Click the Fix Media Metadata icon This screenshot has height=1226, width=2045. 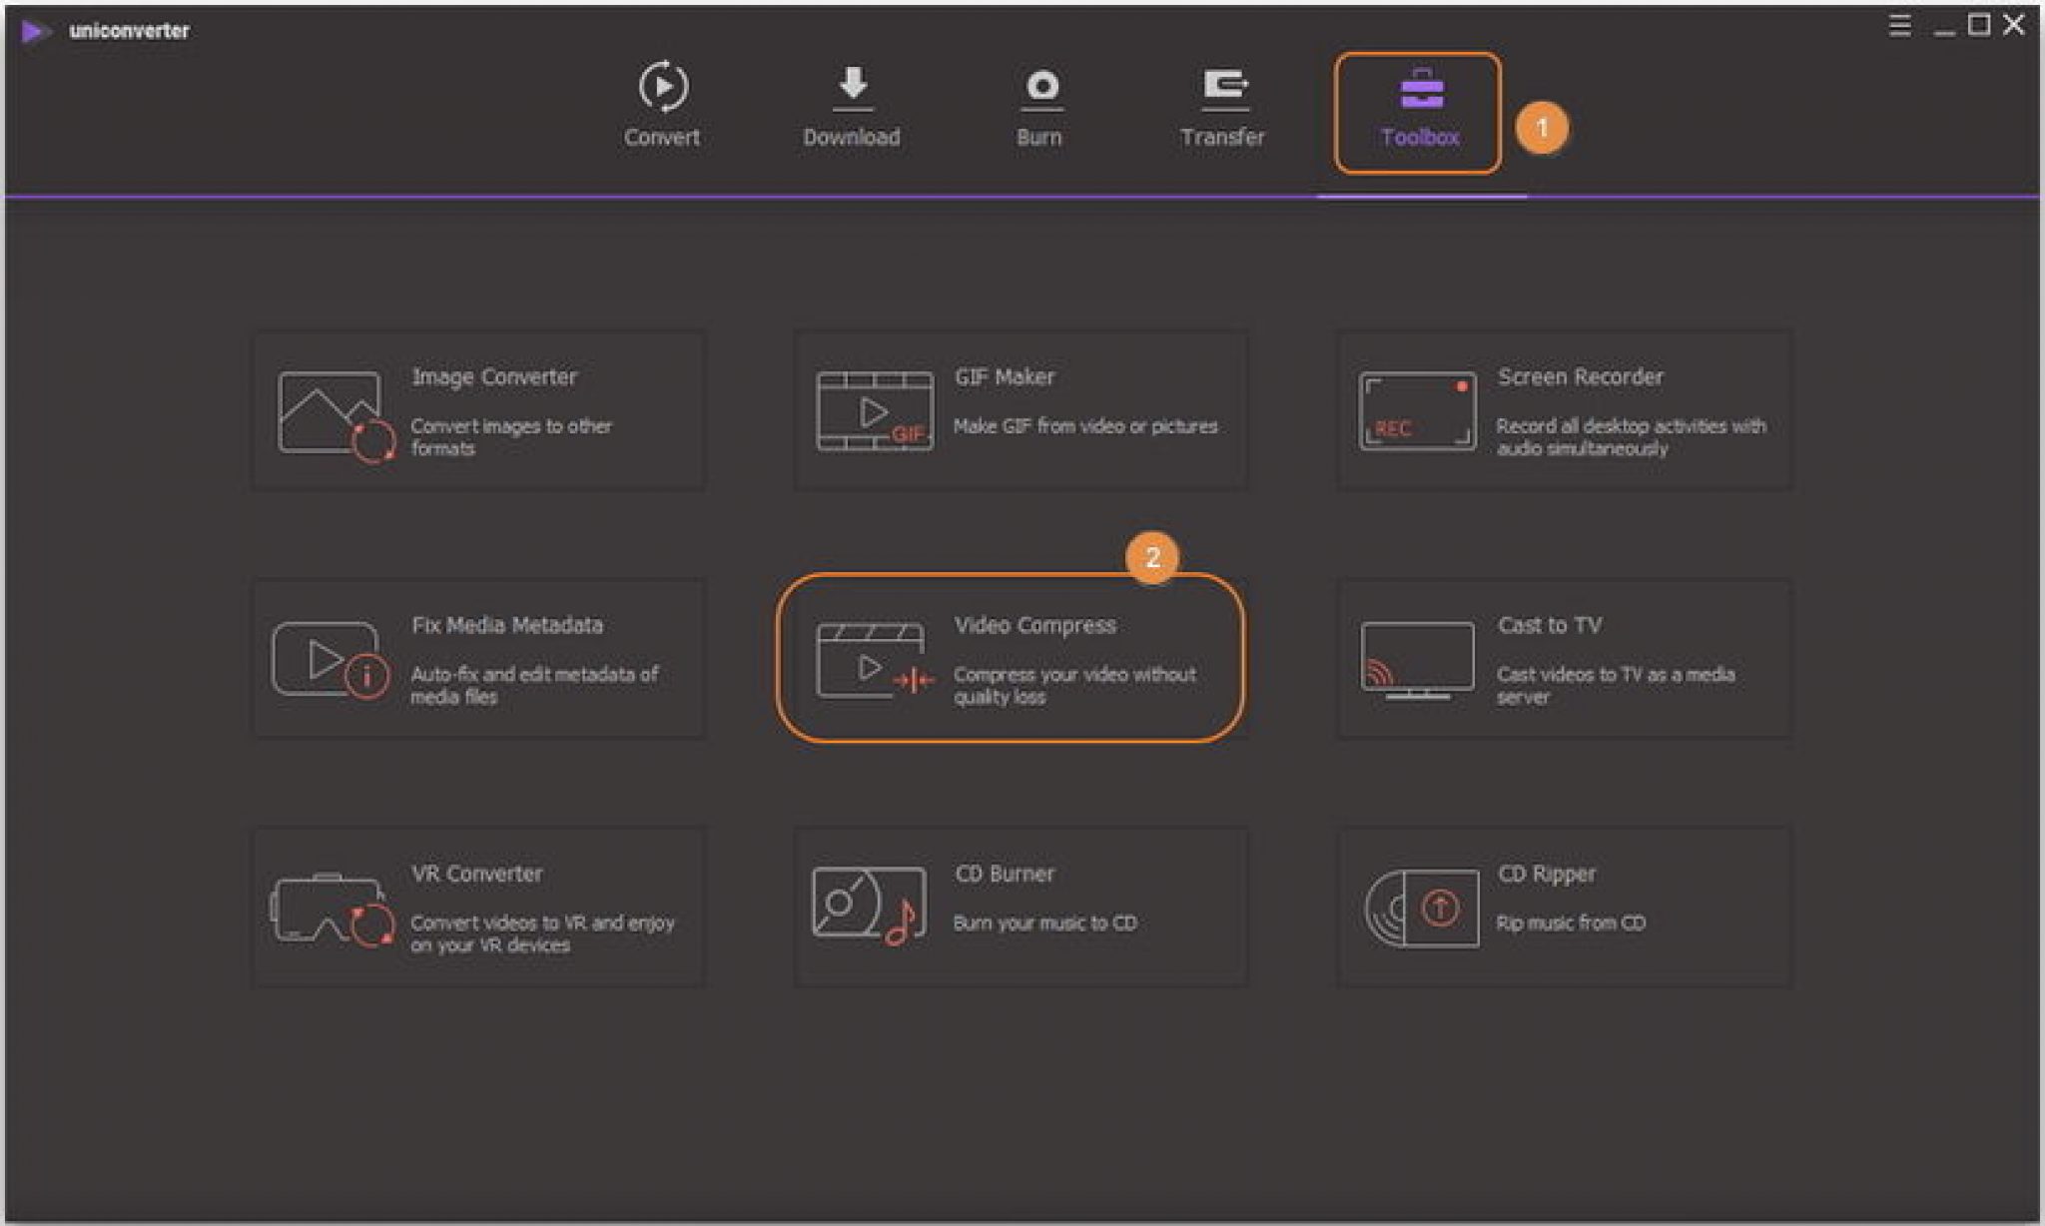pos(328,660)
